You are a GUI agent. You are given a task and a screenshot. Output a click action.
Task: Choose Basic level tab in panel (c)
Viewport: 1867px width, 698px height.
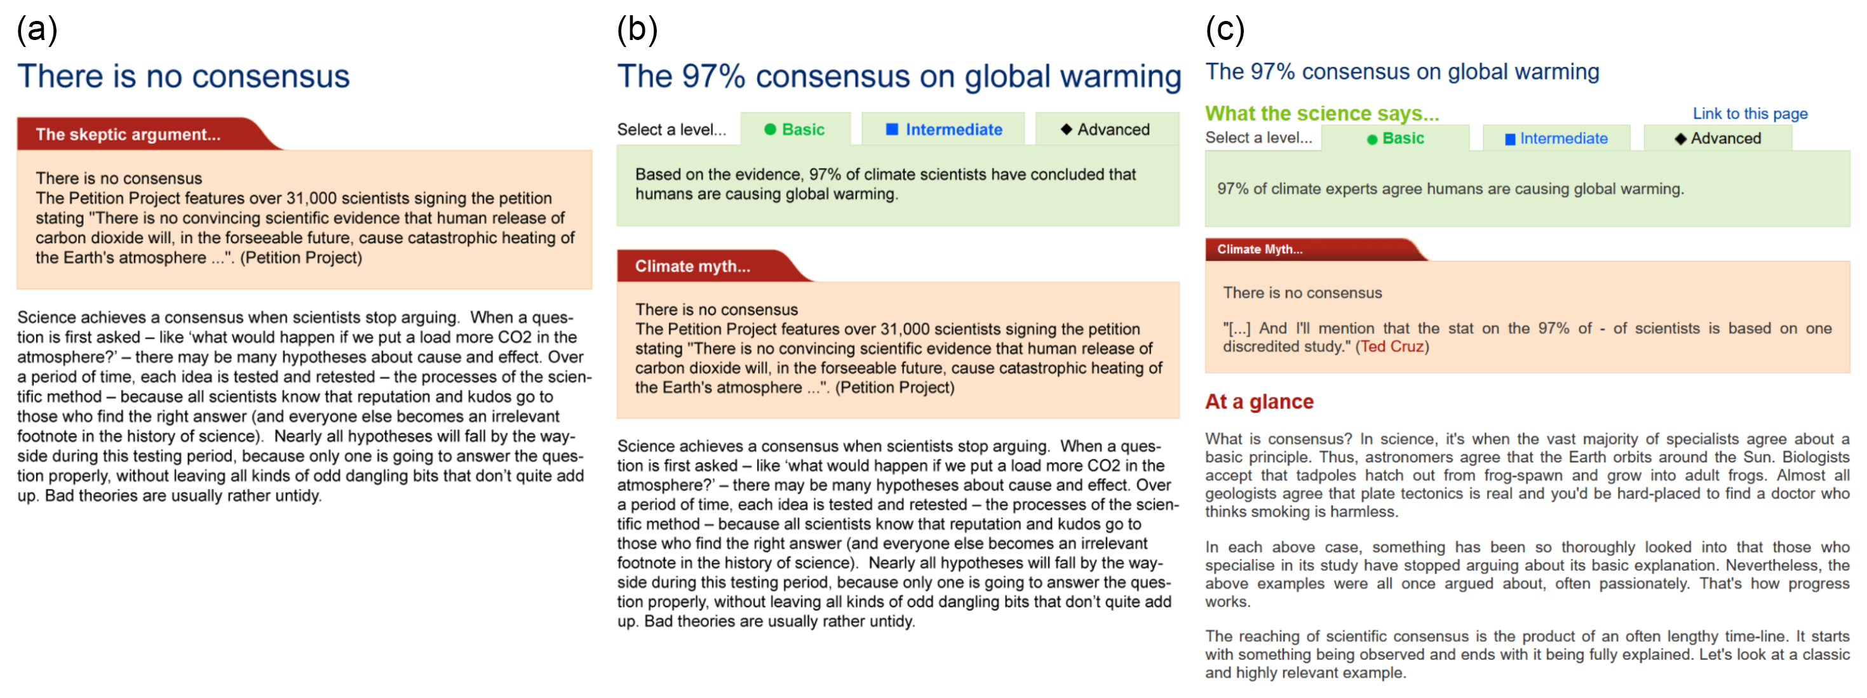[1395, 138]
